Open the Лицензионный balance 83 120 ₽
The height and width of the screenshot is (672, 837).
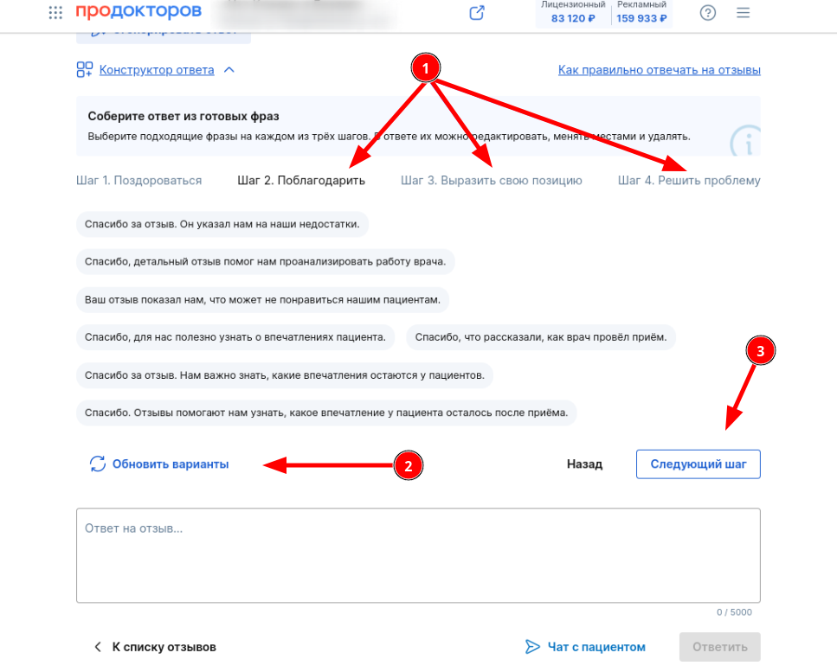coord(573,13)
